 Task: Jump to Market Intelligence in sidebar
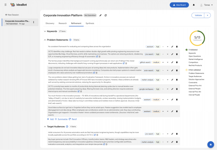tap(196, 59)
